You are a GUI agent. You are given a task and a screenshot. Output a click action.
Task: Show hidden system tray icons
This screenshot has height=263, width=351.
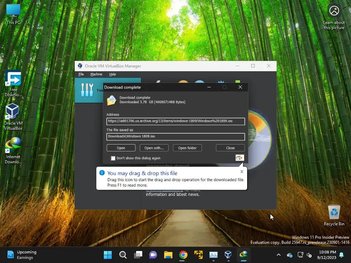pyautogui.click(x=278, y=255)
